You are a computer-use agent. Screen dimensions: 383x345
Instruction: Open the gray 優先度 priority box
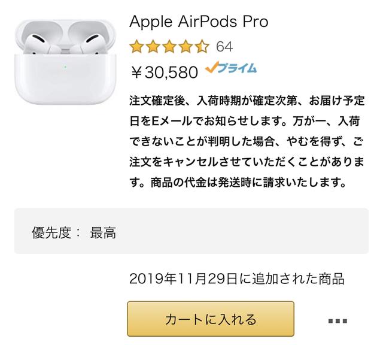coord(191,231)
